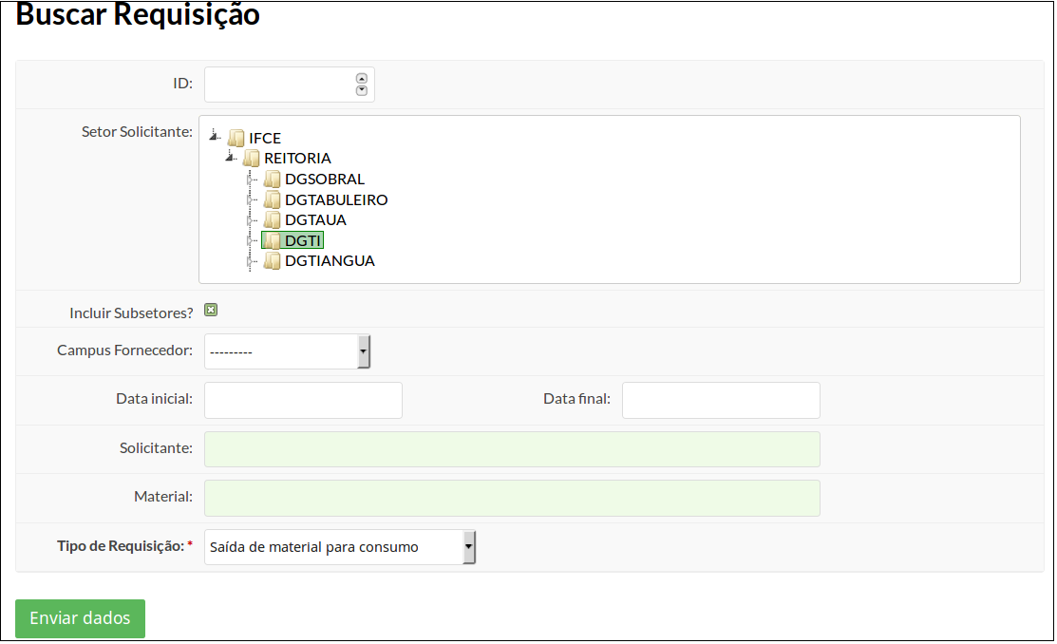Image resolution: width=1057 pixels, height=644 pixels.
Task: Focus the Solicitante input field
Action: (512, 449)
